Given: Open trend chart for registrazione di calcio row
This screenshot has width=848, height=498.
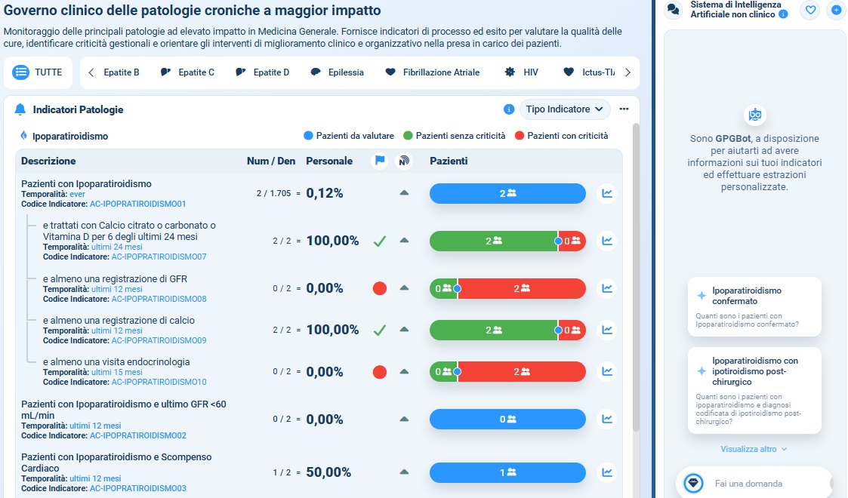Looking at the screenshot, I should click(x=607, y=330).
